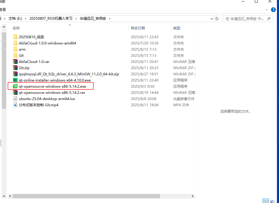Click horizontal scrollbar left arrow
The height and width of the screenshot is (203, 279).
click(10, 196)
